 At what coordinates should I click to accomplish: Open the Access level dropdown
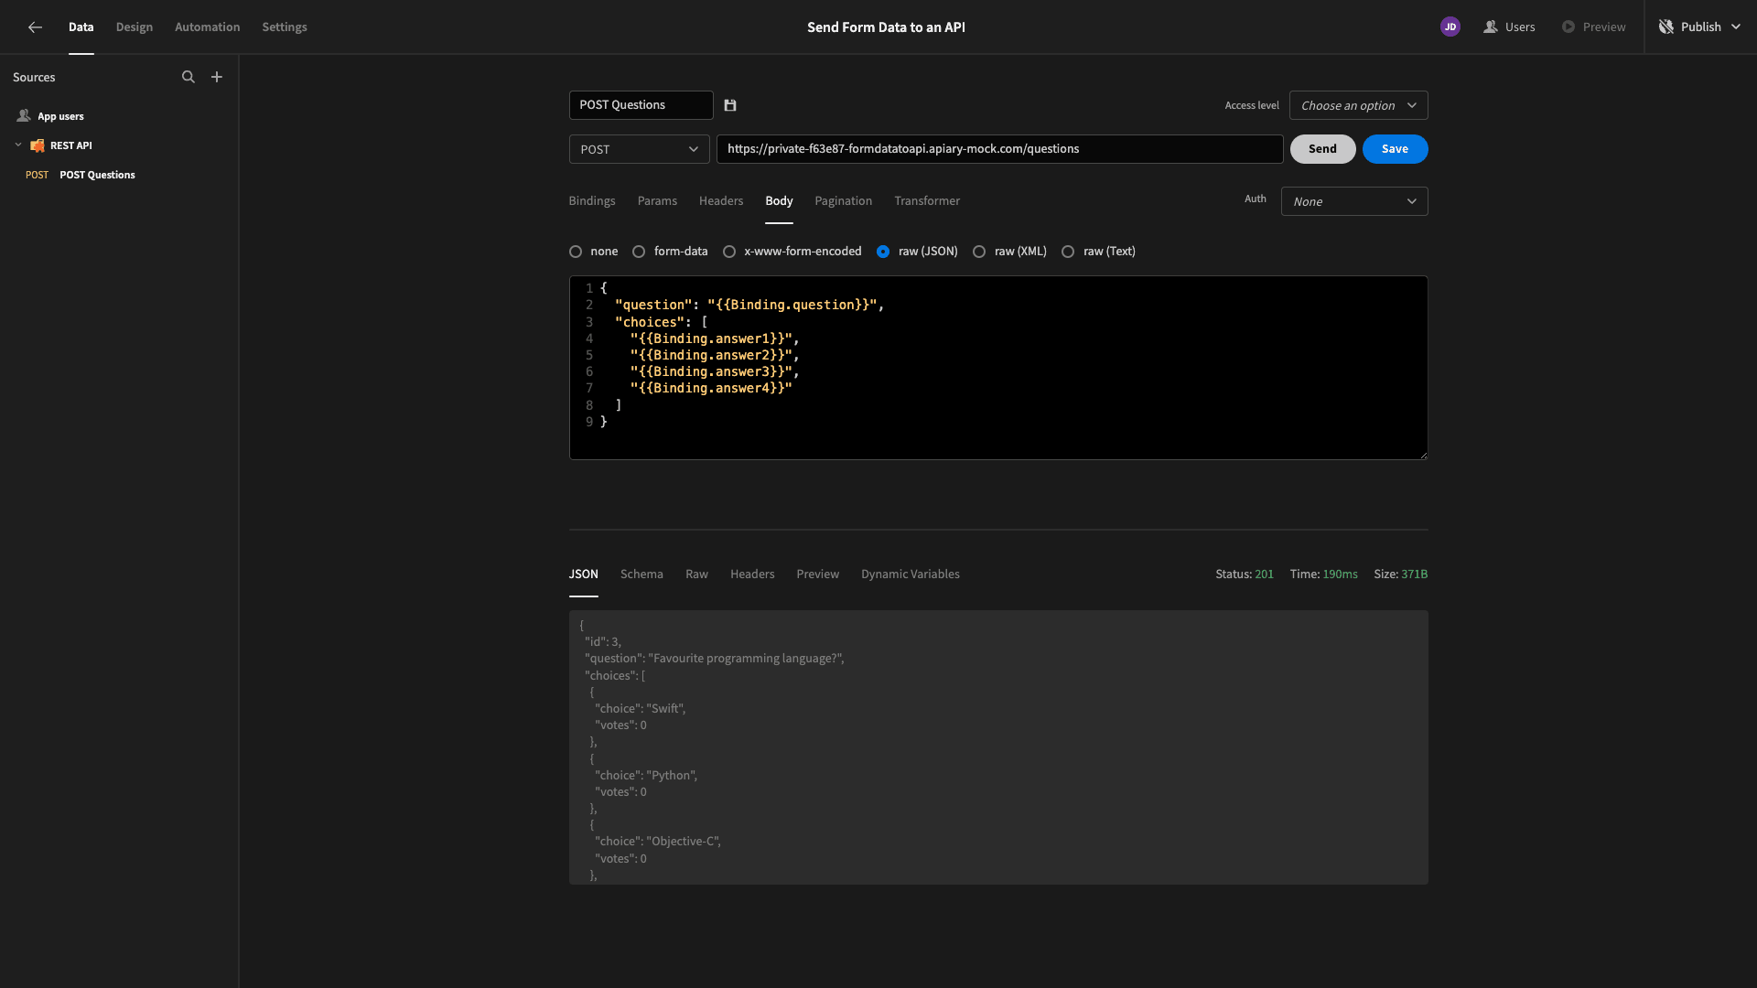tap(1358, 105)
